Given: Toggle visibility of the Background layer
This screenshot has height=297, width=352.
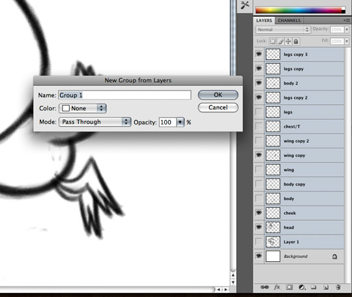Looking at the screenshot, I should click(259, 256).
